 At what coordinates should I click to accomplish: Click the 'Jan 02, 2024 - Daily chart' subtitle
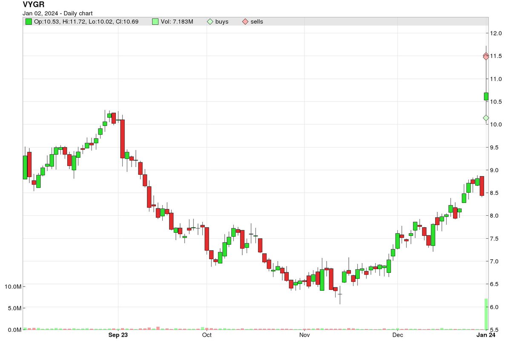pyautogui.click(x=57, y=13)
